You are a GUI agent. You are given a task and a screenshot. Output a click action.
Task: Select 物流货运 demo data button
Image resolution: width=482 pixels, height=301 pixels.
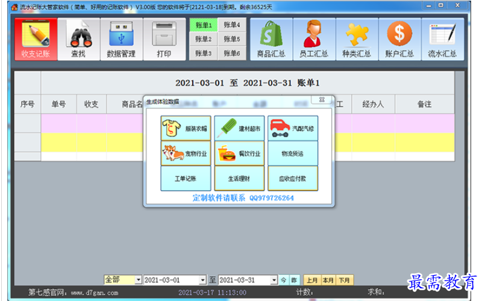293,154
